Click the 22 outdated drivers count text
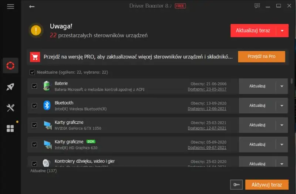 point(99,35)
